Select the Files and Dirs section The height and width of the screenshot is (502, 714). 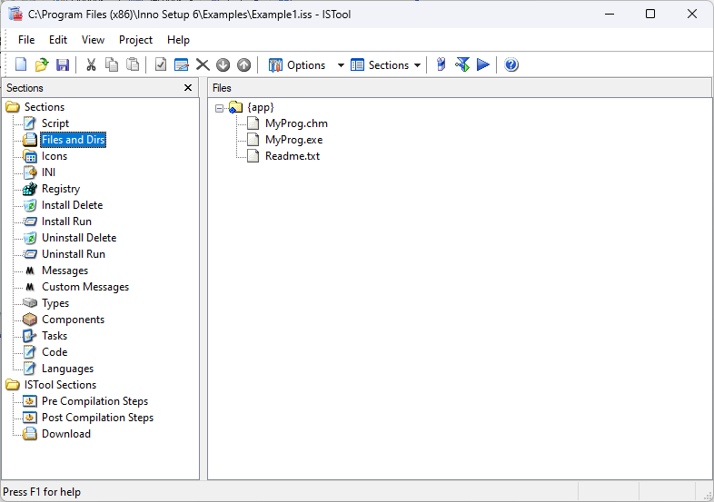tap(74, 140)
